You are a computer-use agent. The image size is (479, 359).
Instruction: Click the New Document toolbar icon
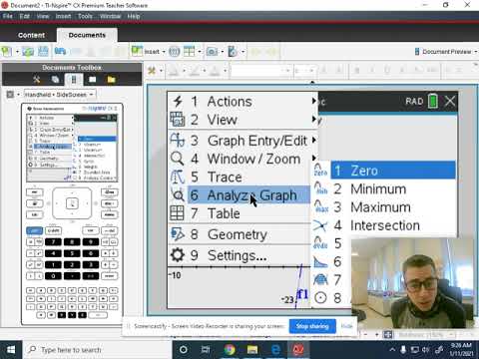click(x=7, y=52)
